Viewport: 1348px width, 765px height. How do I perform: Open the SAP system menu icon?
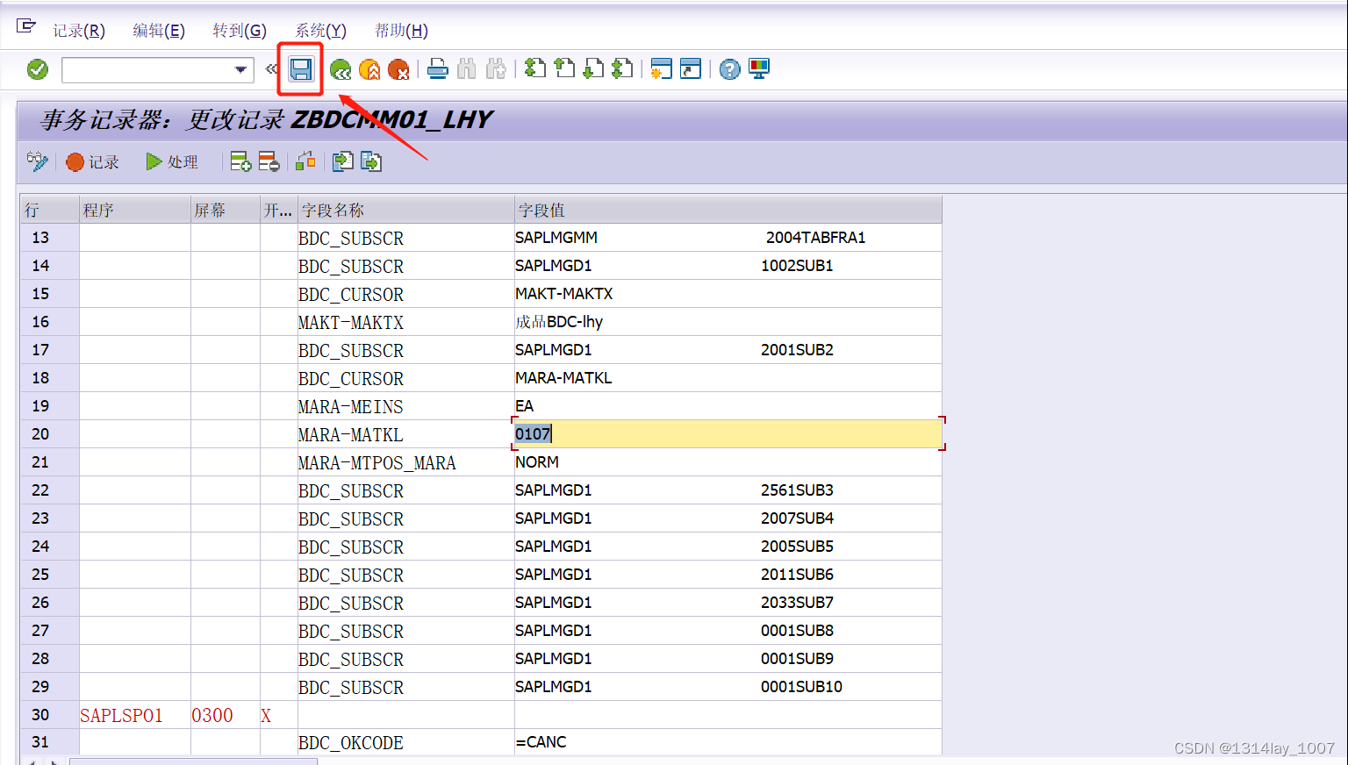[x=26, y=26]
